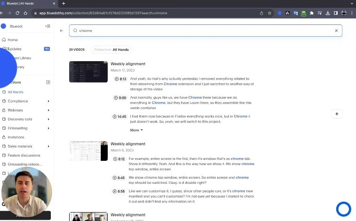The height and width of the screenshot is (221, 356).
Task: Expand Discovery calls arrow
Action: click(49, 119)
